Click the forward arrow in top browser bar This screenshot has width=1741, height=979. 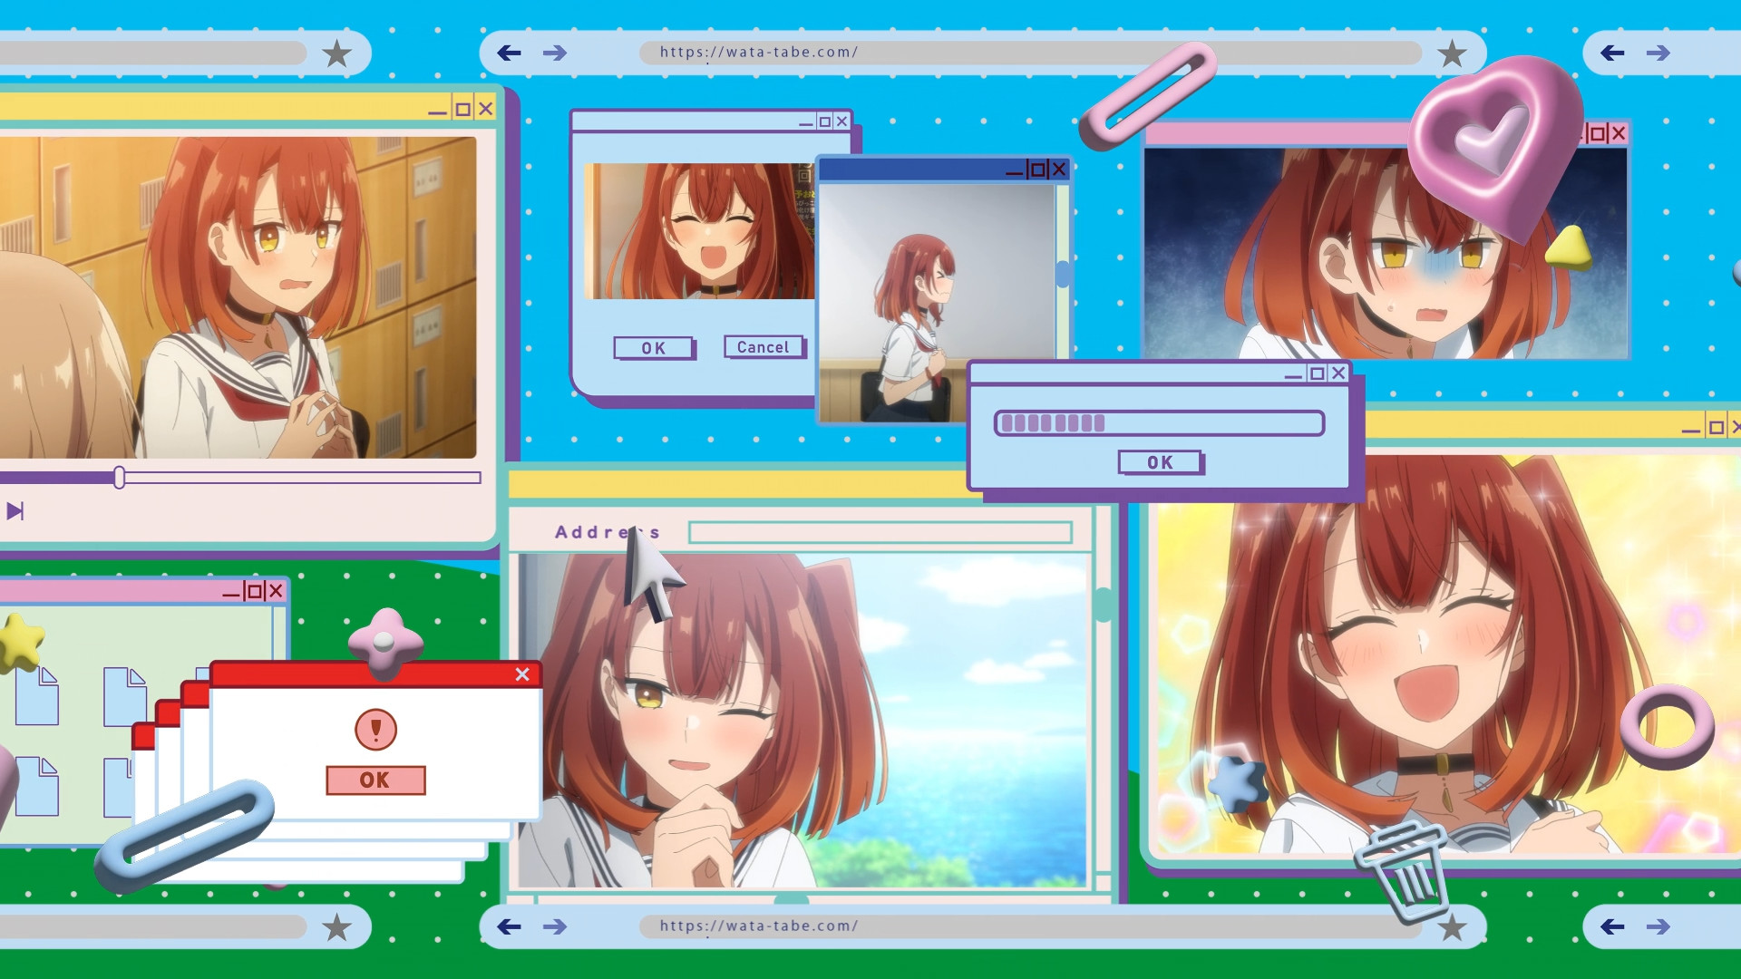pos(555,53)
